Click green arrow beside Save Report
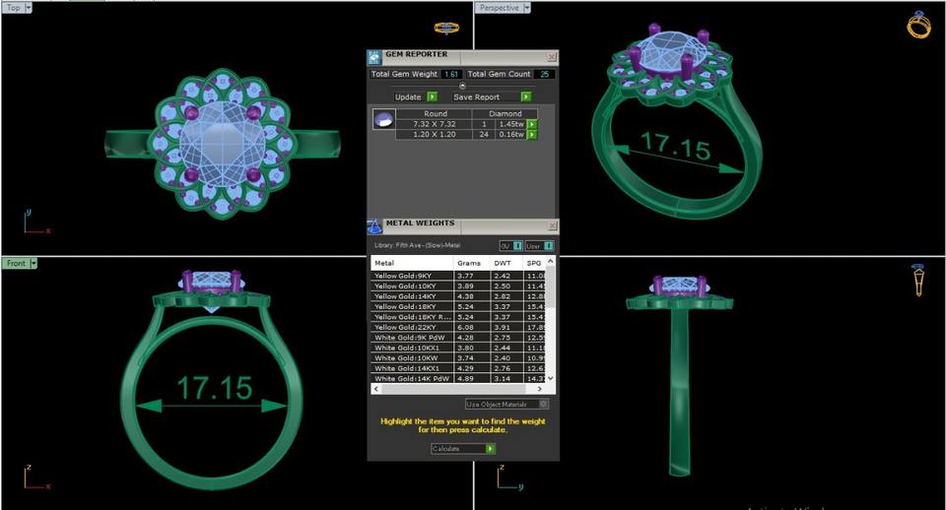 [x=526, y=96]
